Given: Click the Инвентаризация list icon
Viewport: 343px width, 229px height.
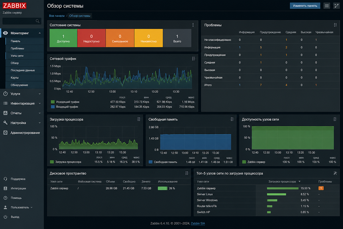Looking at the screenshot, I should pos(5,103).
